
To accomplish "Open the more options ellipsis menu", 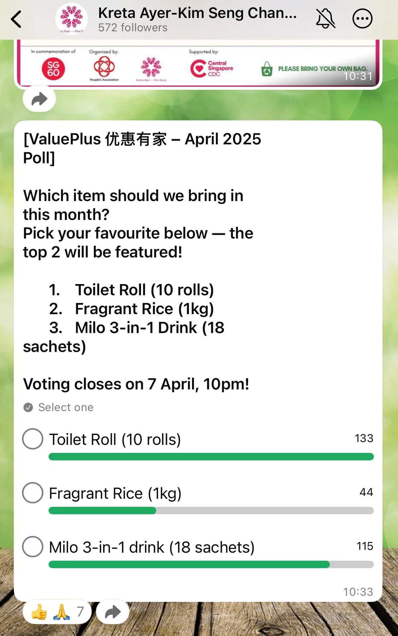I will tap(362, 19).
